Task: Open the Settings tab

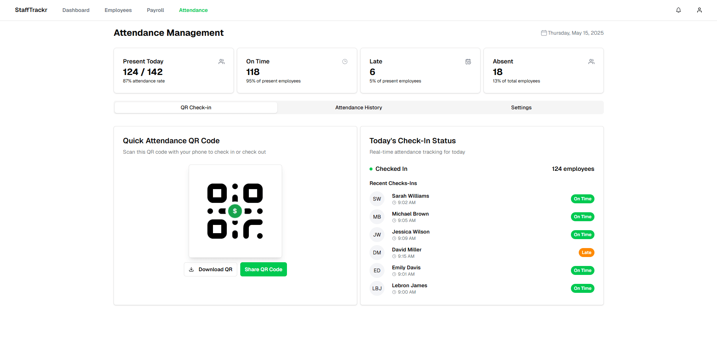Action: pyautogui.click(x=521, y=107)
